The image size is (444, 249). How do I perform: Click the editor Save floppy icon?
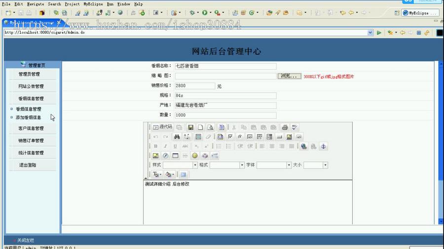coord(190,127)
